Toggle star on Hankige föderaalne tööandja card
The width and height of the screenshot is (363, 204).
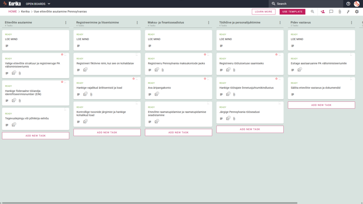tap(62, 82)
